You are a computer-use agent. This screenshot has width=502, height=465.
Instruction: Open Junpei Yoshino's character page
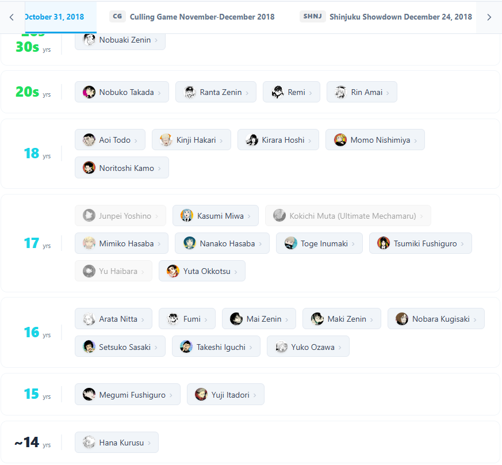(120, 216)
